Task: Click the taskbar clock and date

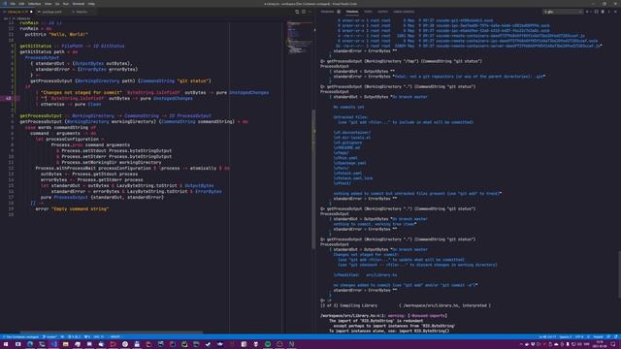Action: [600, 344]
